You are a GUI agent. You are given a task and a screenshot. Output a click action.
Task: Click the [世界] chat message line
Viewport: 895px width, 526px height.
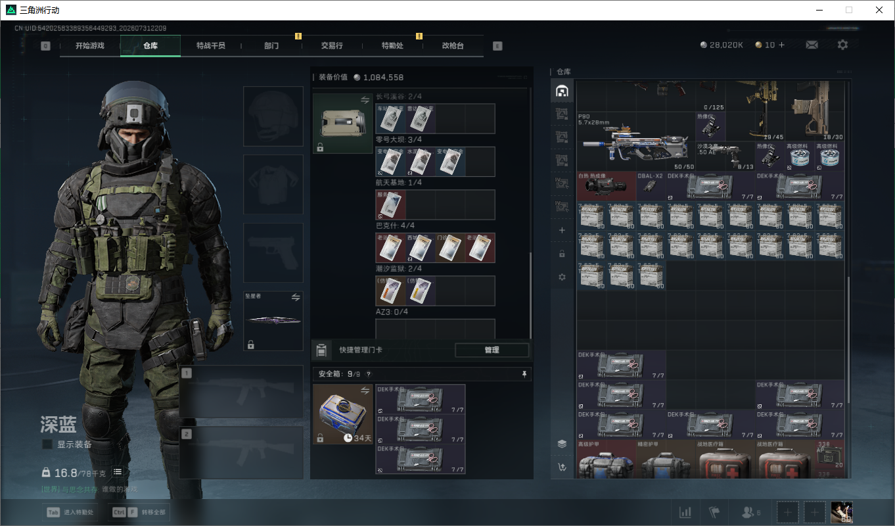[x=89, y=489]
